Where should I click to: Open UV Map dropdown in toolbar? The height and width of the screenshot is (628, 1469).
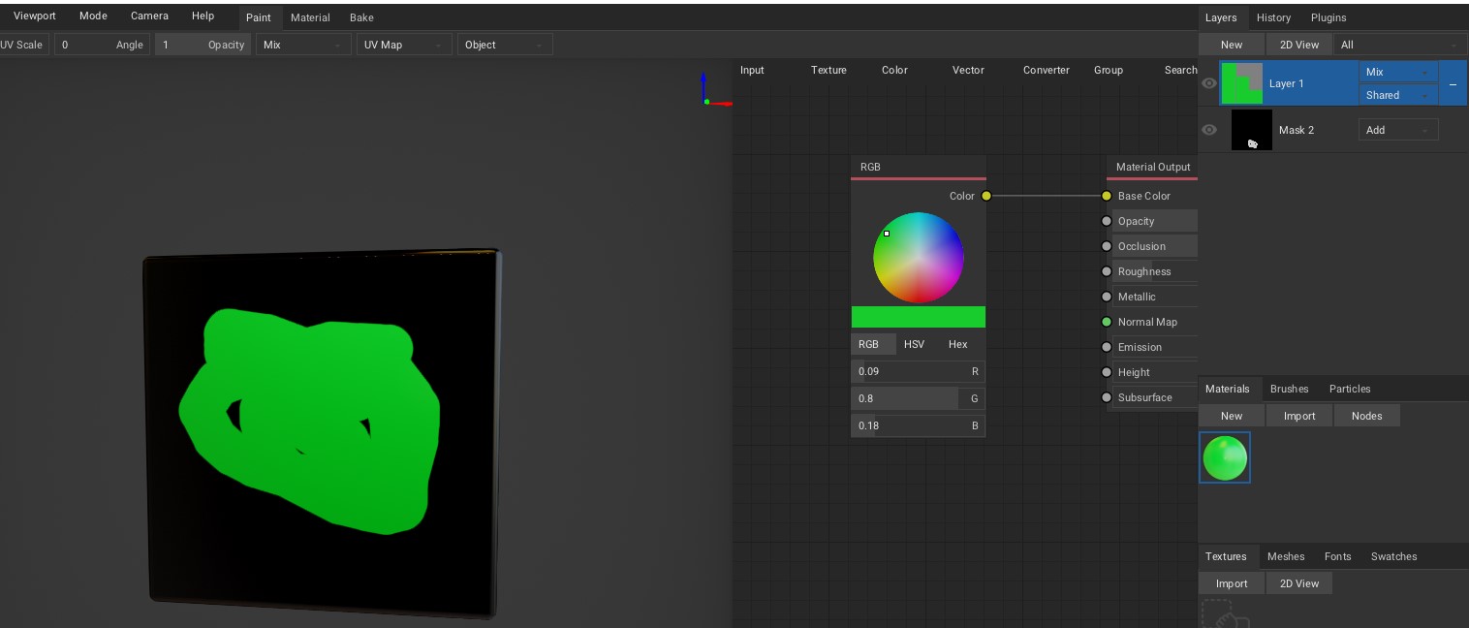(x=404, y=45)
